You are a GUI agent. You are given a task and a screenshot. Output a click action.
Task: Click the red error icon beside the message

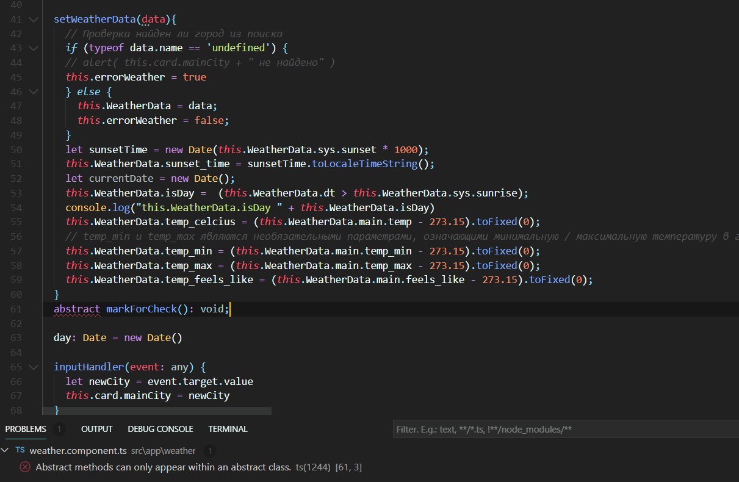[x=25, y=467]
